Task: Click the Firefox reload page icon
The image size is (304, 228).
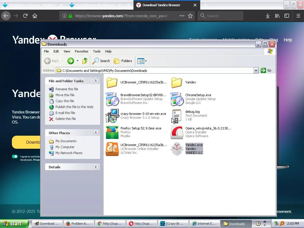Action: pos(25,16)
